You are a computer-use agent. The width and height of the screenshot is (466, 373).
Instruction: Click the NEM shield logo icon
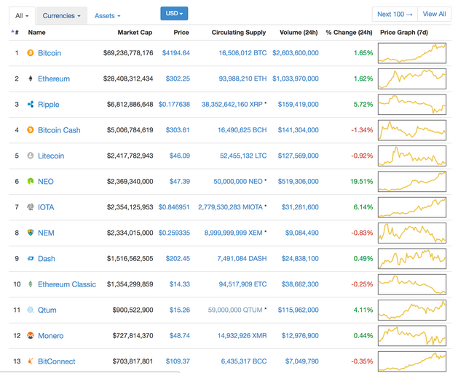coord(31,233)
